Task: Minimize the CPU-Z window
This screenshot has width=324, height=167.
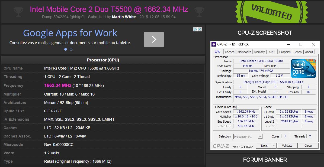Action: (x=288, y=44)
